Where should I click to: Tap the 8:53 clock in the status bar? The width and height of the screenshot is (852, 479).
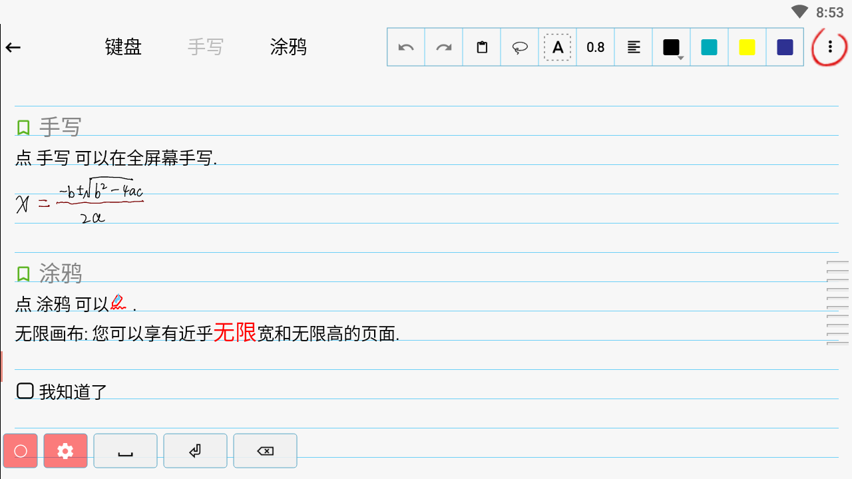[x=829, y=12]
